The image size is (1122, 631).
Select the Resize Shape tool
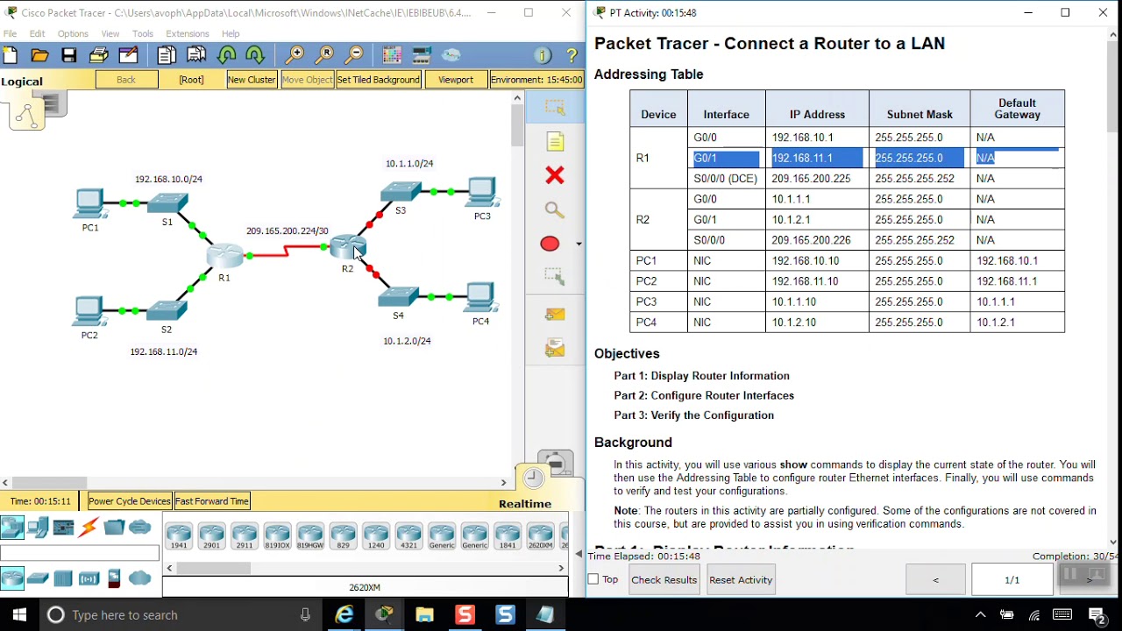point(555,277)
